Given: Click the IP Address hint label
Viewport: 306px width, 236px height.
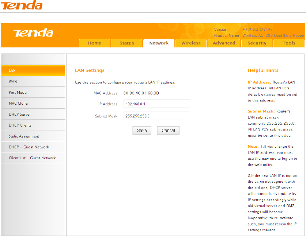Looking at the screenshot, I should 259,82.
